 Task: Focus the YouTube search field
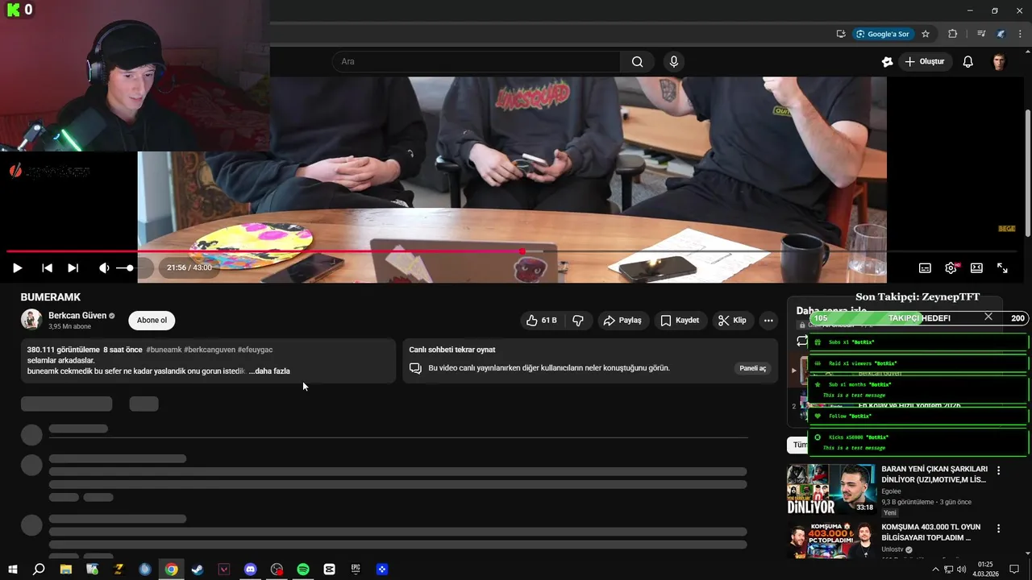476,62
